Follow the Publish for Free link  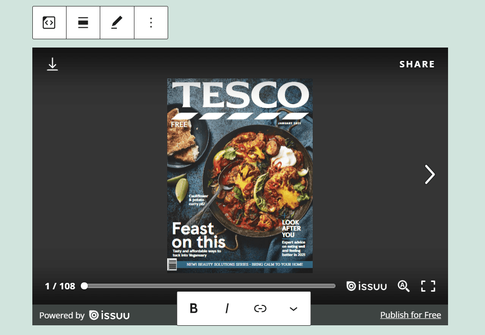411,315
